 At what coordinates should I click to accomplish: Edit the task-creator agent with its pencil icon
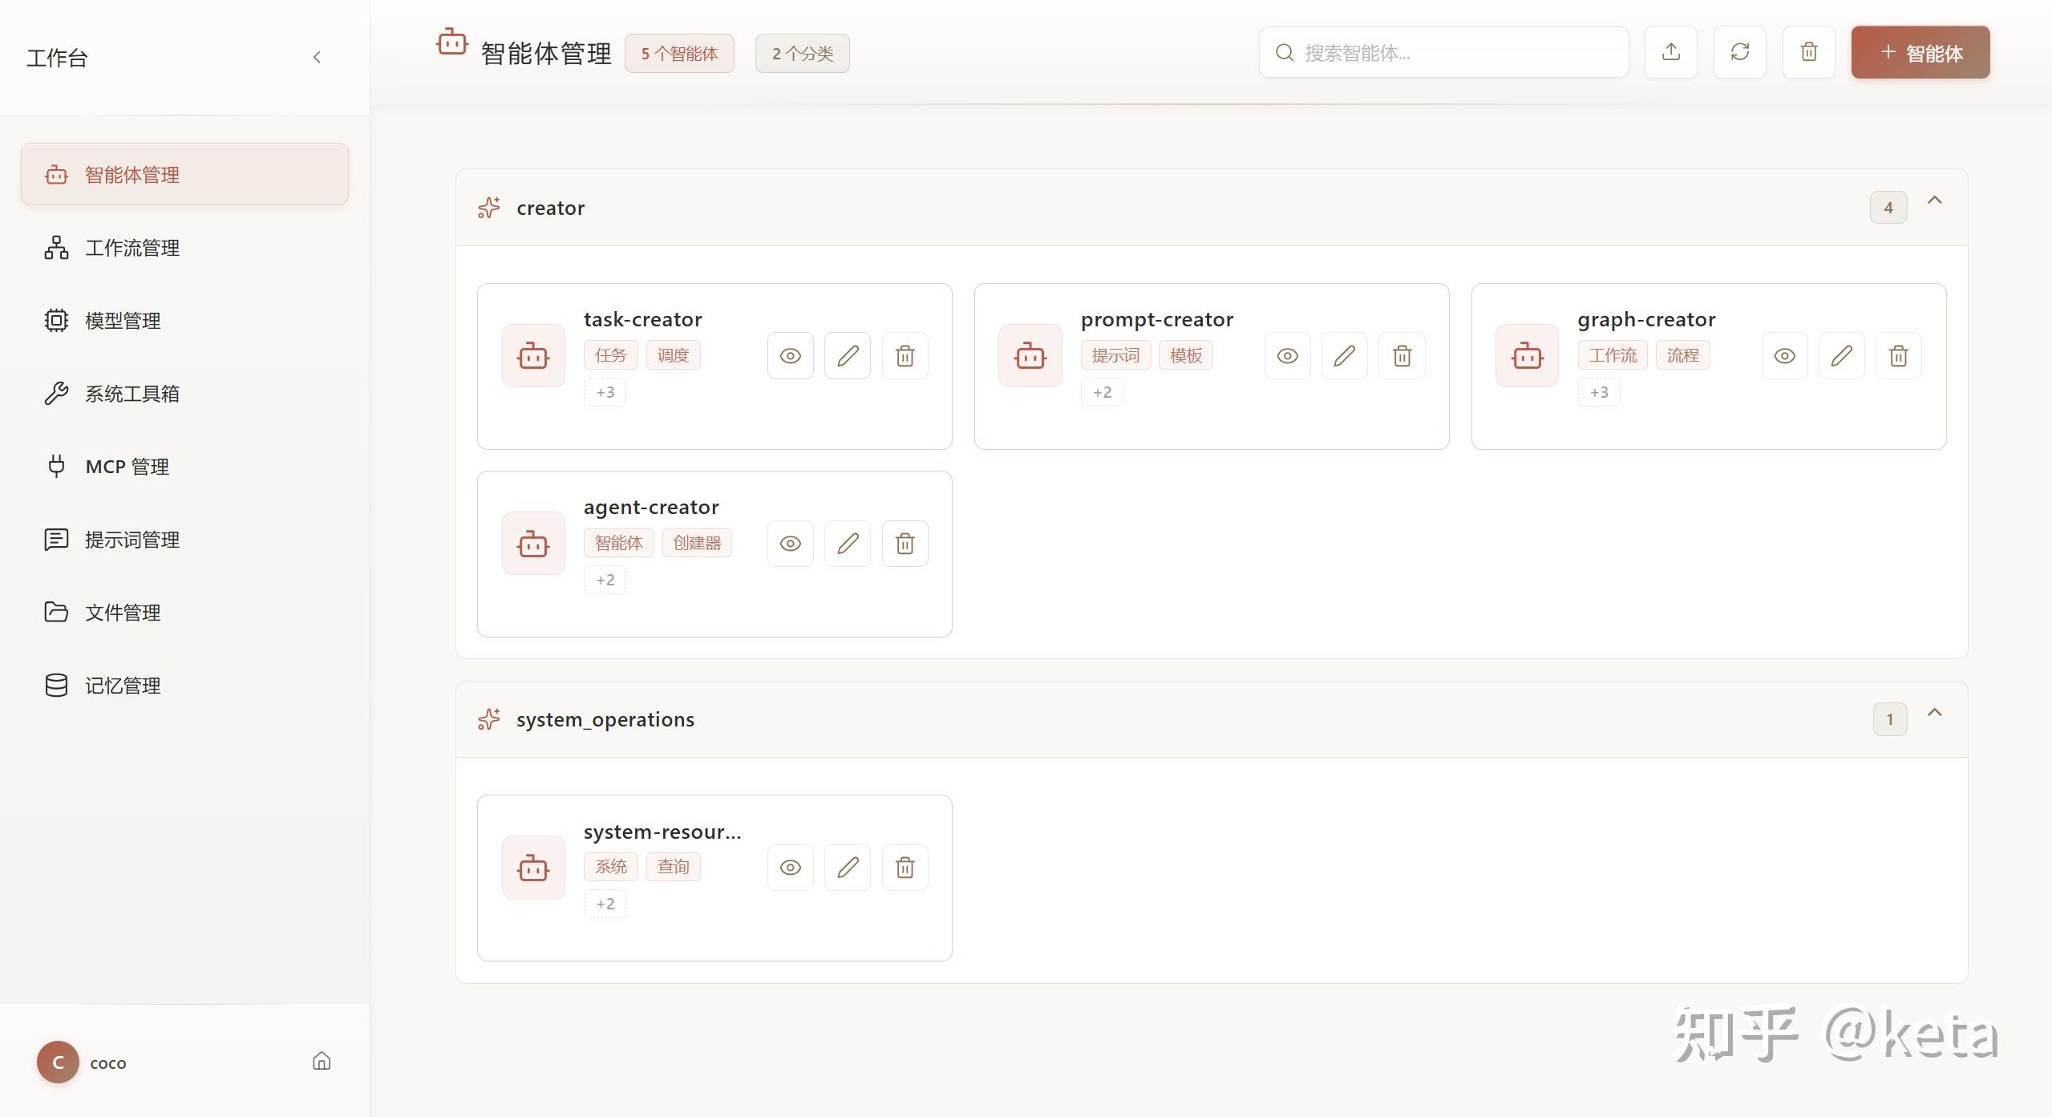[x=848, y=355]
